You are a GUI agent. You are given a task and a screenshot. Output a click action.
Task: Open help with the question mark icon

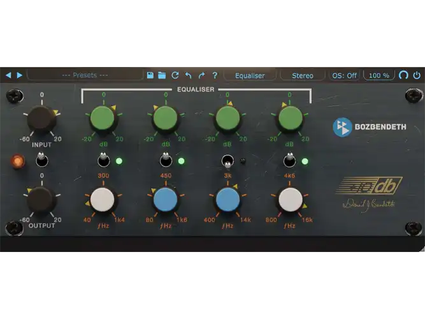[215, 75]
